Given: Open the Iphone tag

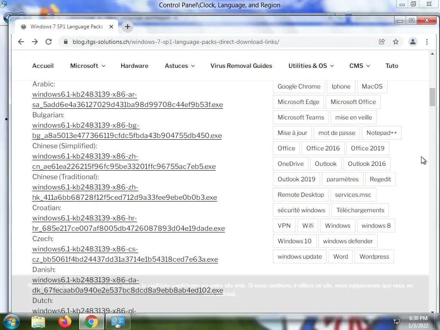Looking at the screenshot, I should tap(341, 86).
